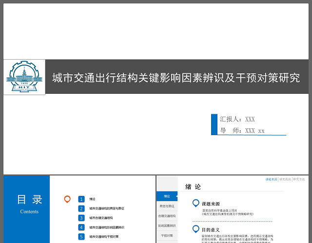Click contents entry 城市交通结构干预对策
The image size is (312, 243).
104,237
